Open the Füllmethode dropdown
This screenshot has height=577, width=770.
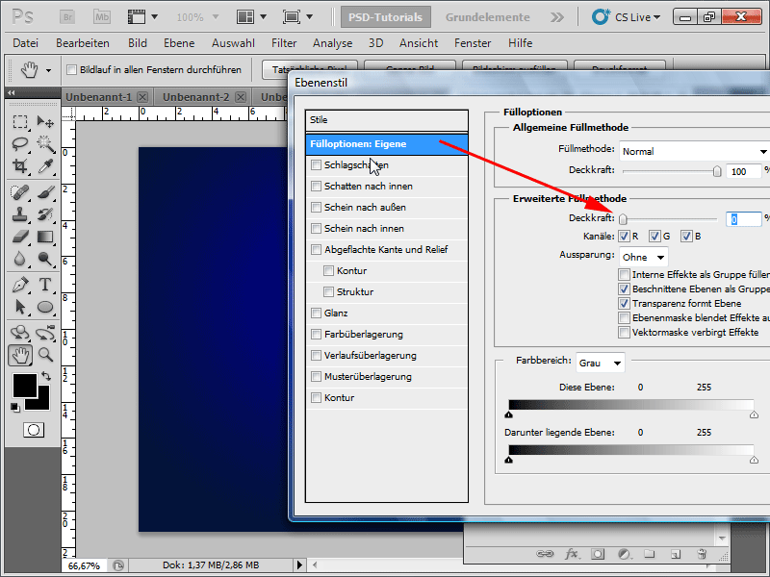click(694, 151)
